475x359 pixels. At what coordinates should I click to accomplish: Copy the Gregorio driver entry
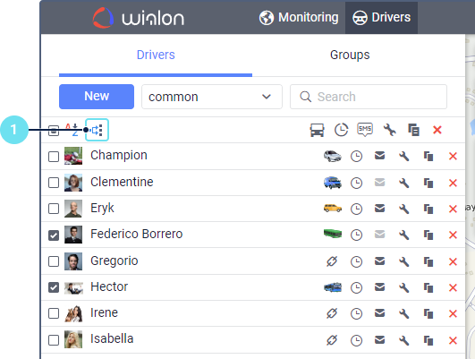click(428, 261)
